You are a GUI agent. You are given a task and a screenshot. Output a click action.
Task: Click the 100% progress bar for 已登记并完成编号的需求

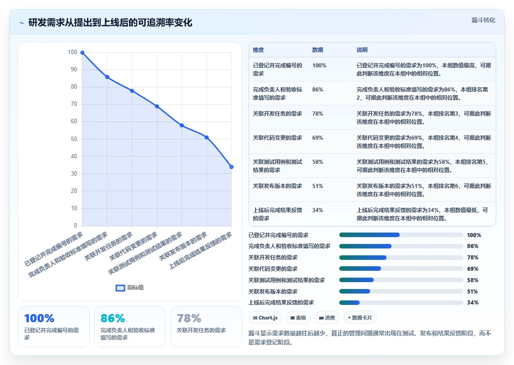(x=401, y=235)
